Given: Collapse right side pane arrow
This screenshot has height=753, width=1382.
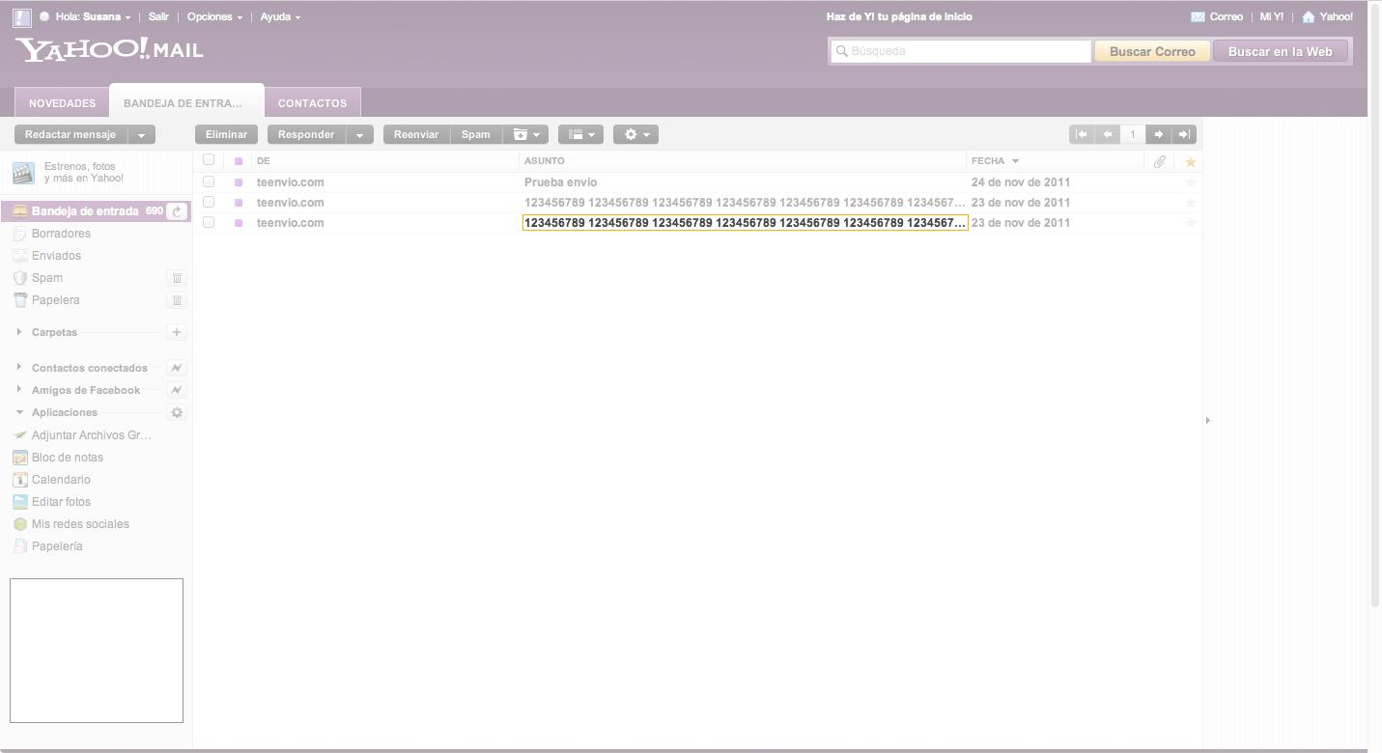Looking at the screenshot, I should pyautogui.click(x=1208, y=420).
